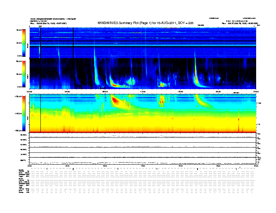The image size is (276, 213).
Task: Click the 12:00 tick below RAD1 spectrogram
Action: click(143, 92)
